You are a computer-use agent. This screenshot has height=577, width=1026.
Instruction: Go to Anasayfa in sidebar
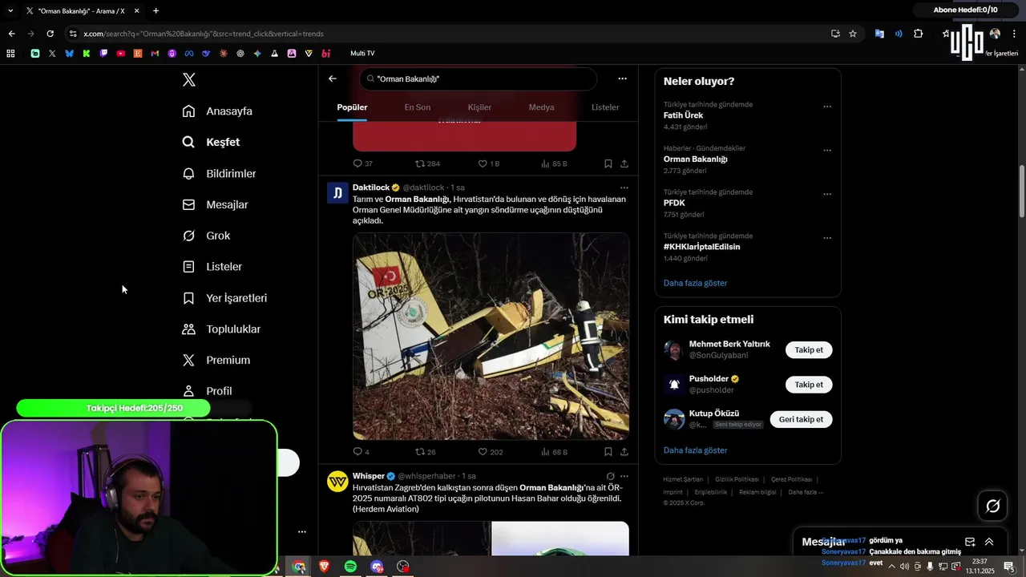point(218,111)
